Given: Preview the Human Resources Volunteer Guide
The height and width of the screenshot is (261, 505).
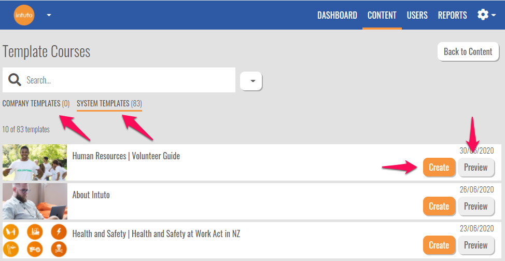Looking at the screenshot, I should click(x=475, y=168).
